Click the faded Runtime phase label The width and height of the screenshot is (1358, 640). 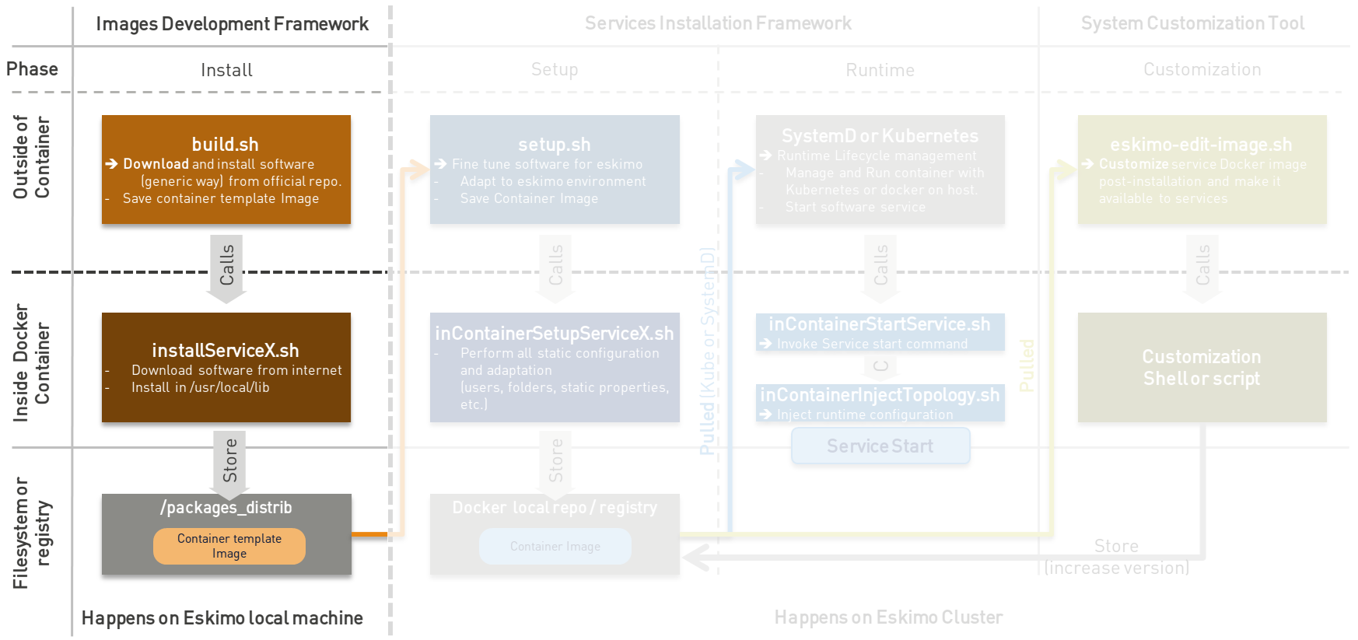(x=880, y=70)
